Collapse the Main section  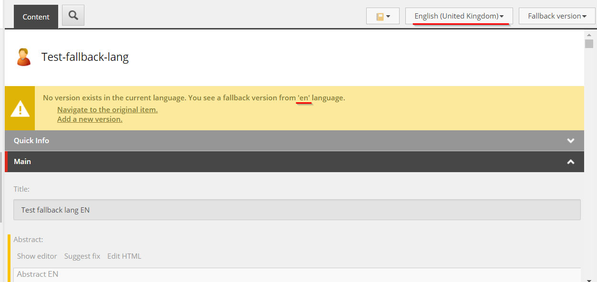(x=294, y=162)
